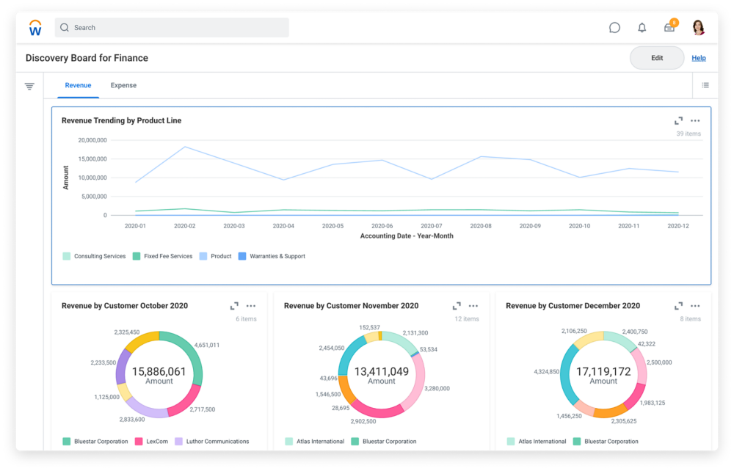The width and height of the screenshot is (734, 471).
Task: Open the list view icon at right
Action: pyautogui.click(x=705, y=86)
